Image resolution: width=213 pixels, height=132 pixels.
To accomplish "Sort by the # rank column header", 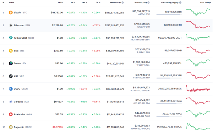I will tap(3, 2).
